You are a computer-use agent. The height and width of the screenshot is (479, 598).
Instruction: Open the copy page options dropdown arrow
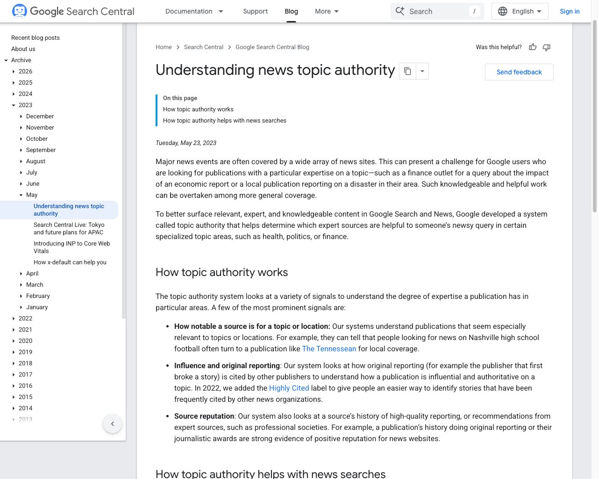422,71
